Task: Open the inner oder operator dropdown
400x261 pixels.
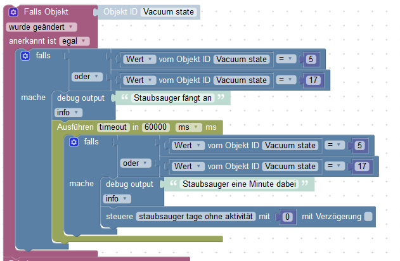Action: coord(136,163)
